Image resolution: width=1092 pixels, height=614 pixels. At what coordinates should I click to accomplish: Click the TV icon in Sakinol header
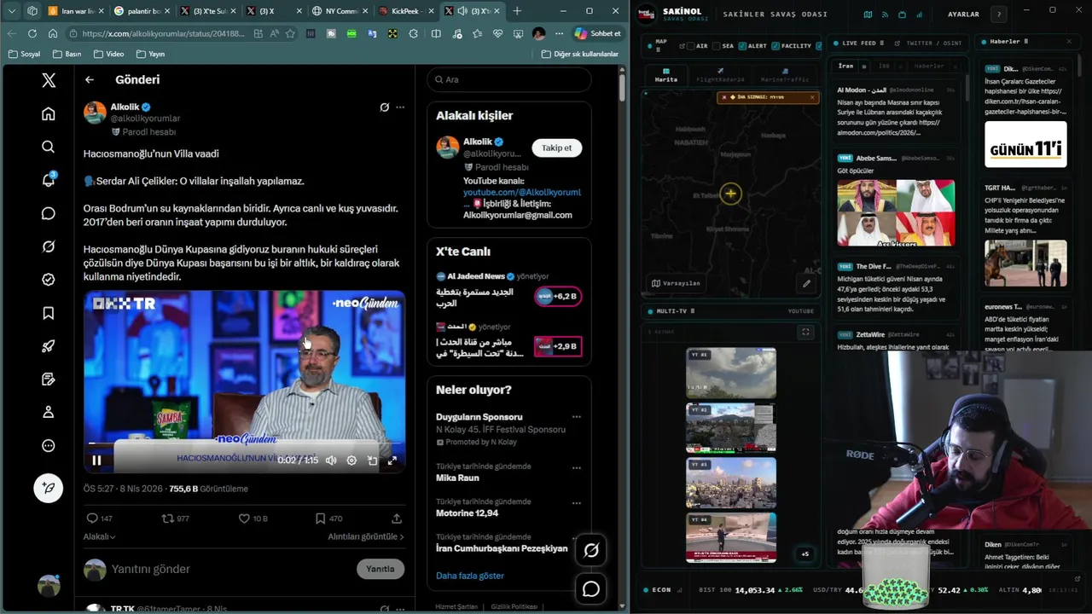903,14
